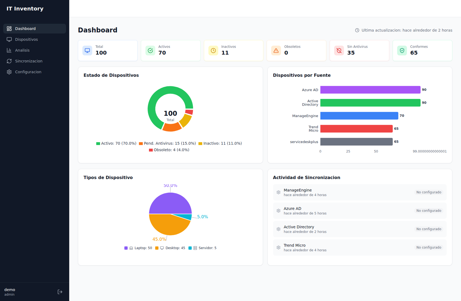Click the No configurado badge for ManageEngine
Screen dimensions: 461x301
pyautogui.click(x=429, y=192)
